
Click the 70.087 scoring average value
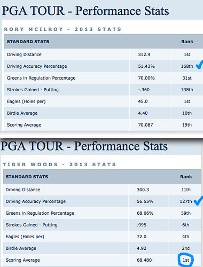pos(145,125)
